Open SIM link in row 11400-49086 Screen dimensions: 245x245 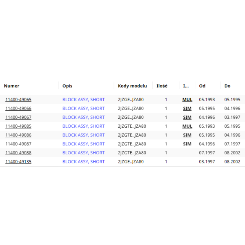187,135
